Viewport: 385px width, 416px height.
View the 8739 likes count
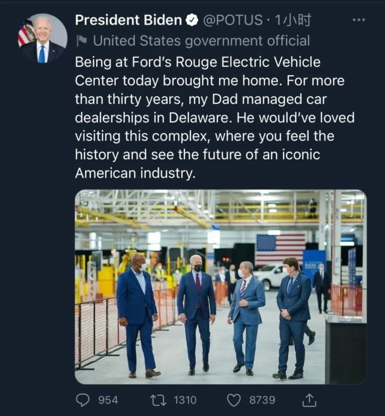tap(262, 400)
